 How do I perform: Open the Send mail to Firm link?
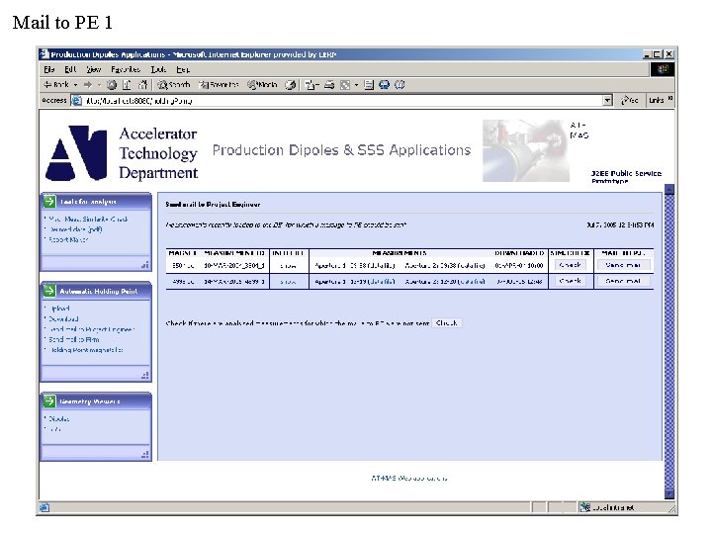74,339
